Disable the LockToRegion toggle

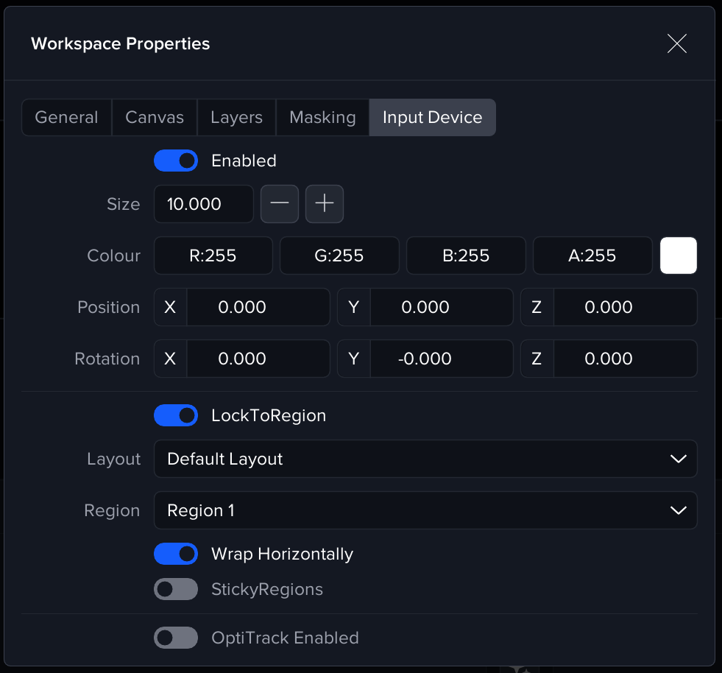pyautogui.click(x=176, y=415)
